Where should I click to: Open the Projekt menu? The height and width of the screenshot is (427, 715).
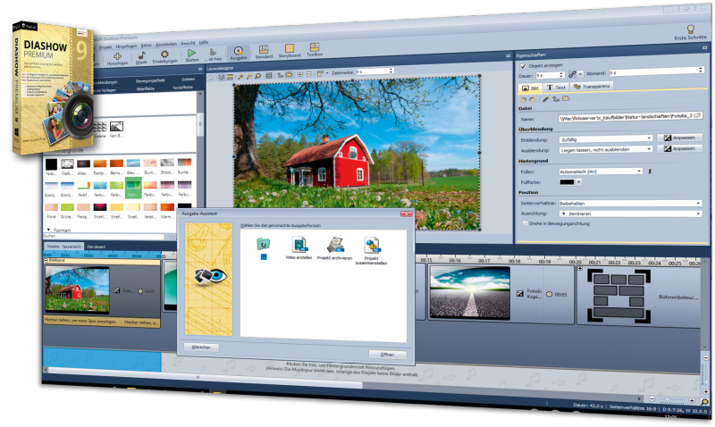[x=105, y=47]
